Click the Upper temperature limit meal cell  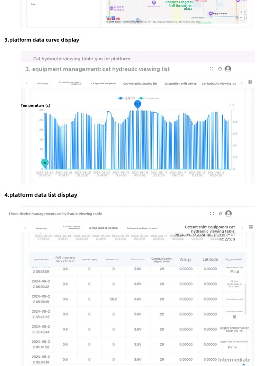pyautogui.click(x=234, y=284)
